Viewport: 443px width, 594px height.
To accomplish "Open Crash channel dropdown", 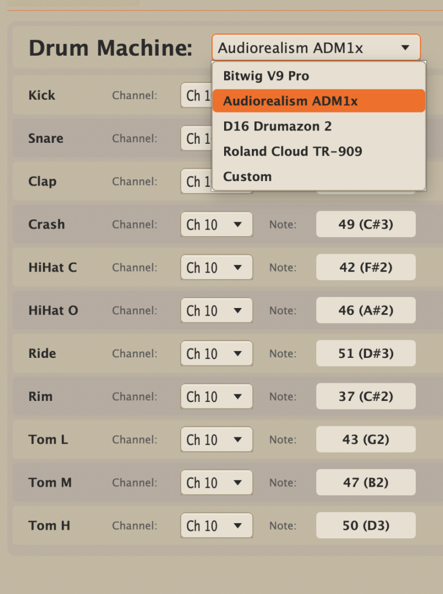I will 217,224.
